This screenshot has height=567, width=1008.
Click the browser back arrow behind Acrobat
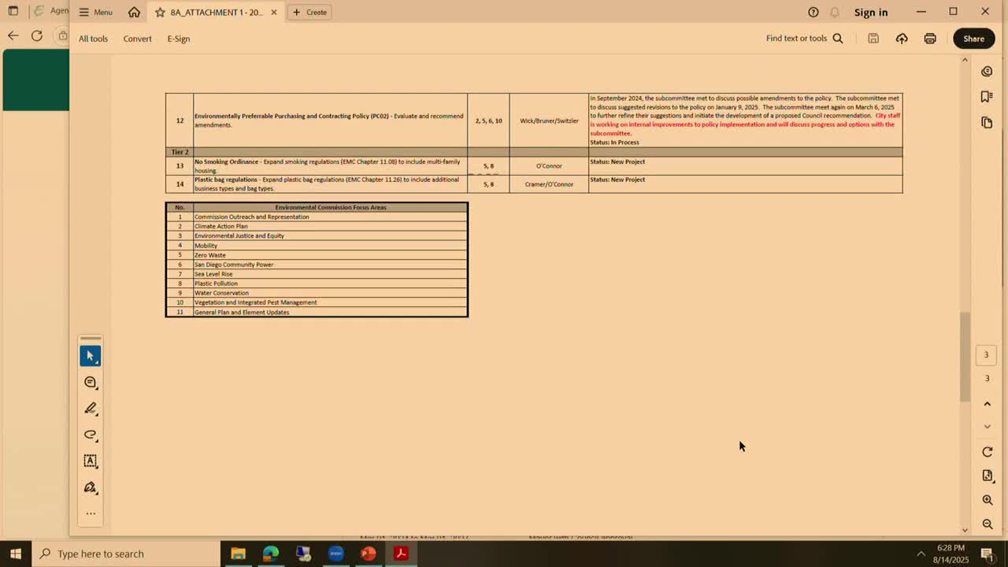[x=13, y=35]
